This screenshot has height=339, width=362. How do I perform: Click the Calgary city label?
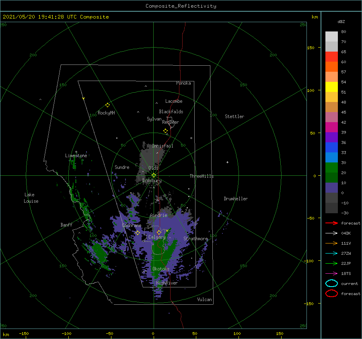click(x=157, y=237)
